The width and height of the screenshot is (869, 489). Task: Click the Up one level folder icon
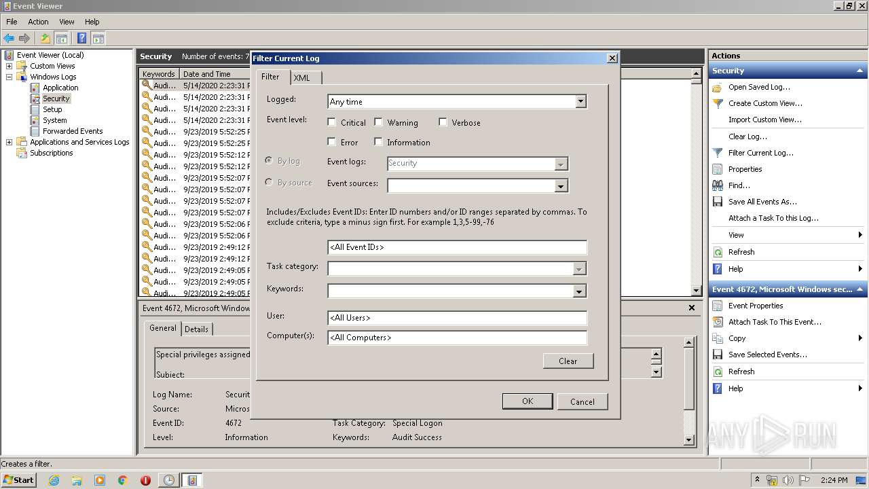45,39
